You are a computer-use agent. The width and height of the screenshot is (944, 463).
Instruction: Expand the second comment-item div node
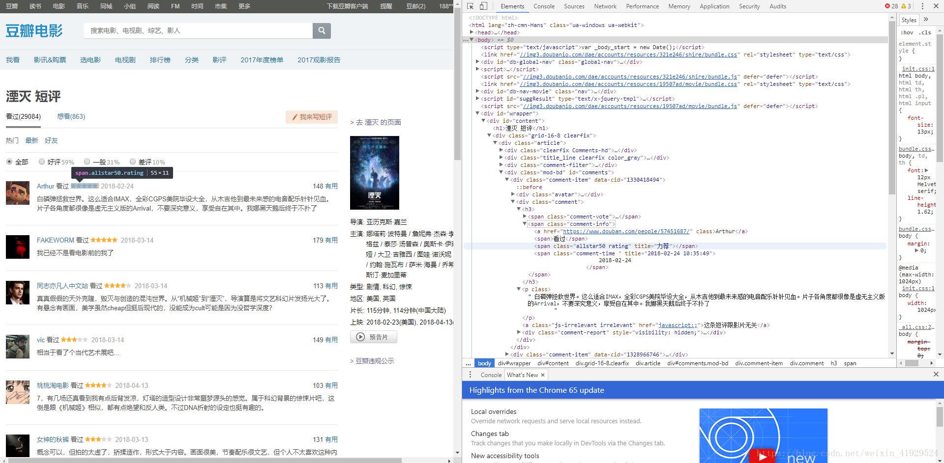pyautogui.click(x=507, y=354)
